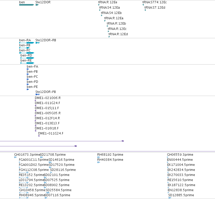Screen dimensions: 215x199
Task: Select the RH68192.5prime EST
Action: pyautogui.click(x=99, y=157)
